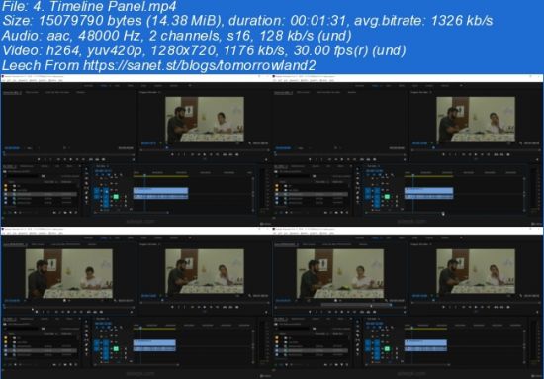Switch to Editing workspace tab in top-left frame
Viewport: 544px width, 379px height.
click(x=104, y=85)
